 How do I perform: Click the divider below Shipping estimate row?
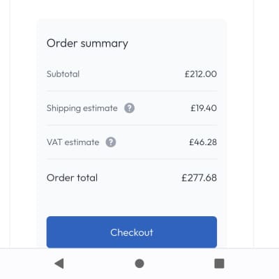pyautogui.click(x=132, y=125)
